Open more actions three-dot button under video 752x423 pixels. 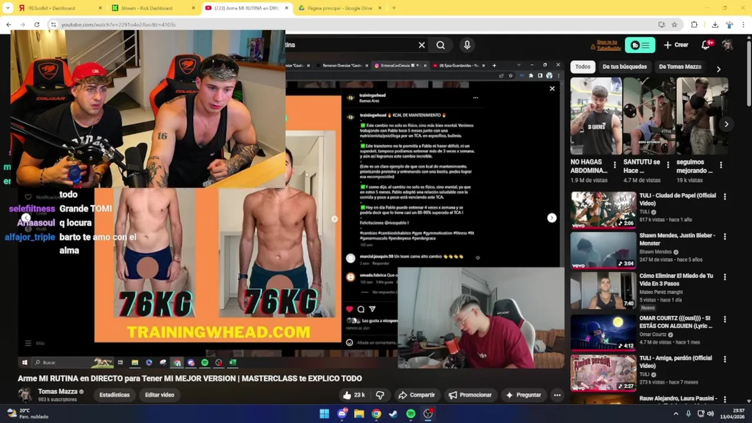(x=557, y=395)
